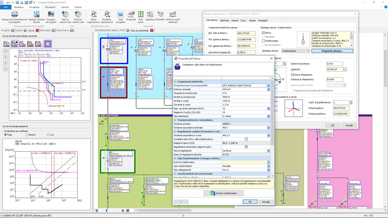Open Tipo isolamento dropdown

(x=269, y=116)
